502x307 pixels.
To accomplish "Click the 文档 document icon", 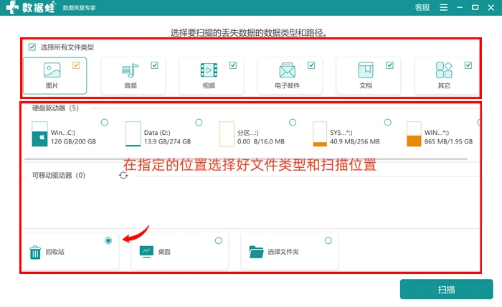I will (366, 70).
